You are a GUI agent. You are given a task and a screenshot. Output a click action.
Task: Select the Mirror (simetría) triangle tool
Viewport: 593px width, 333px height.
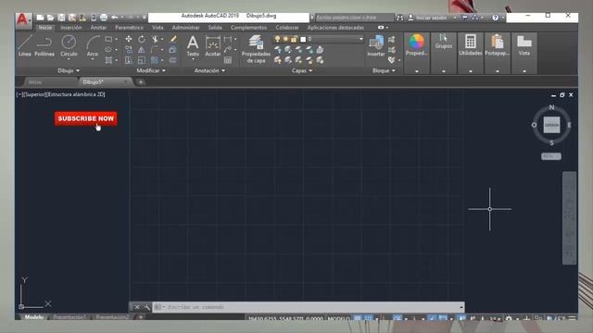click(x=142, y=49)
